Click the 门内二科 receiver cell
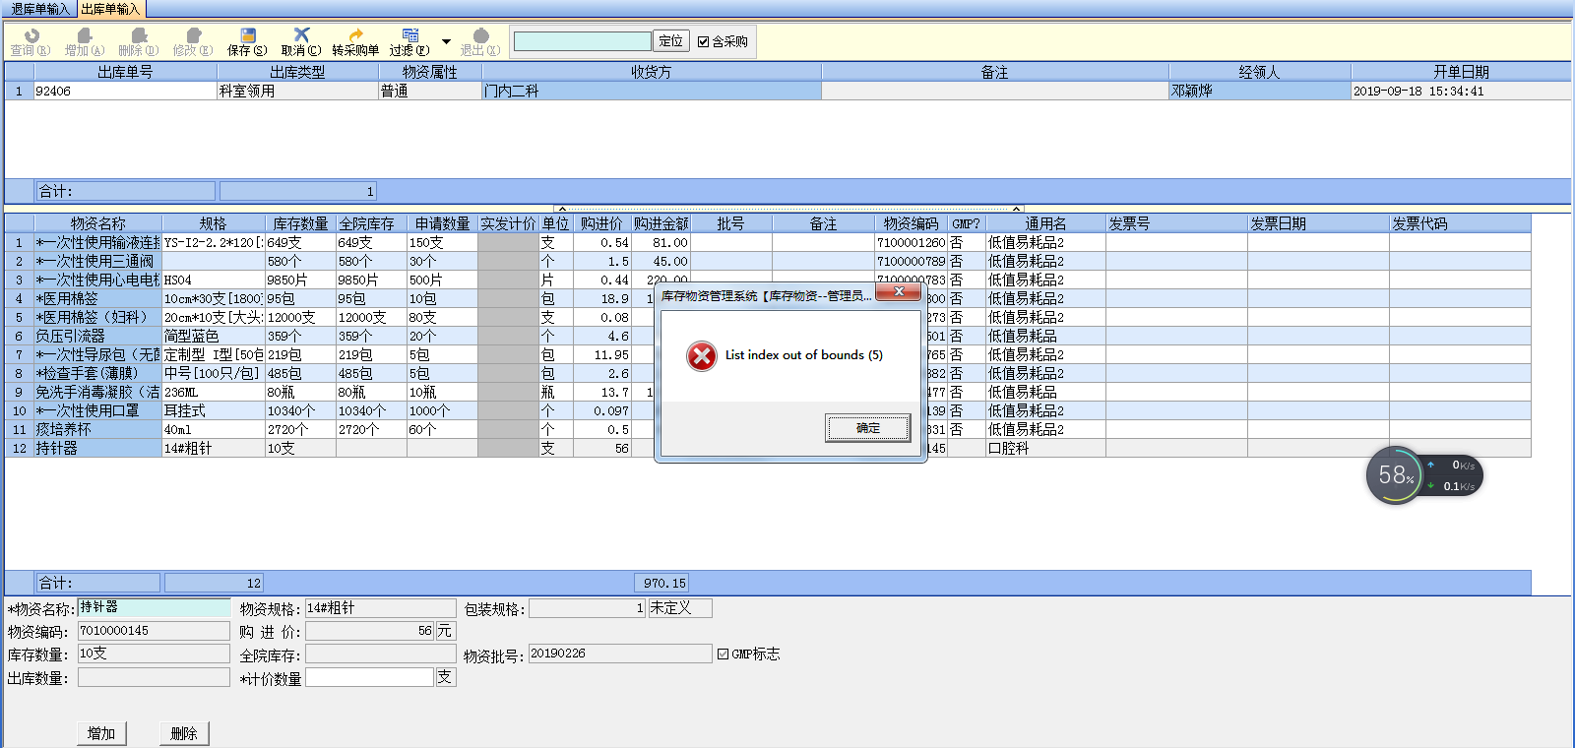Screen dimensions: 1575x748 (651, 91)
